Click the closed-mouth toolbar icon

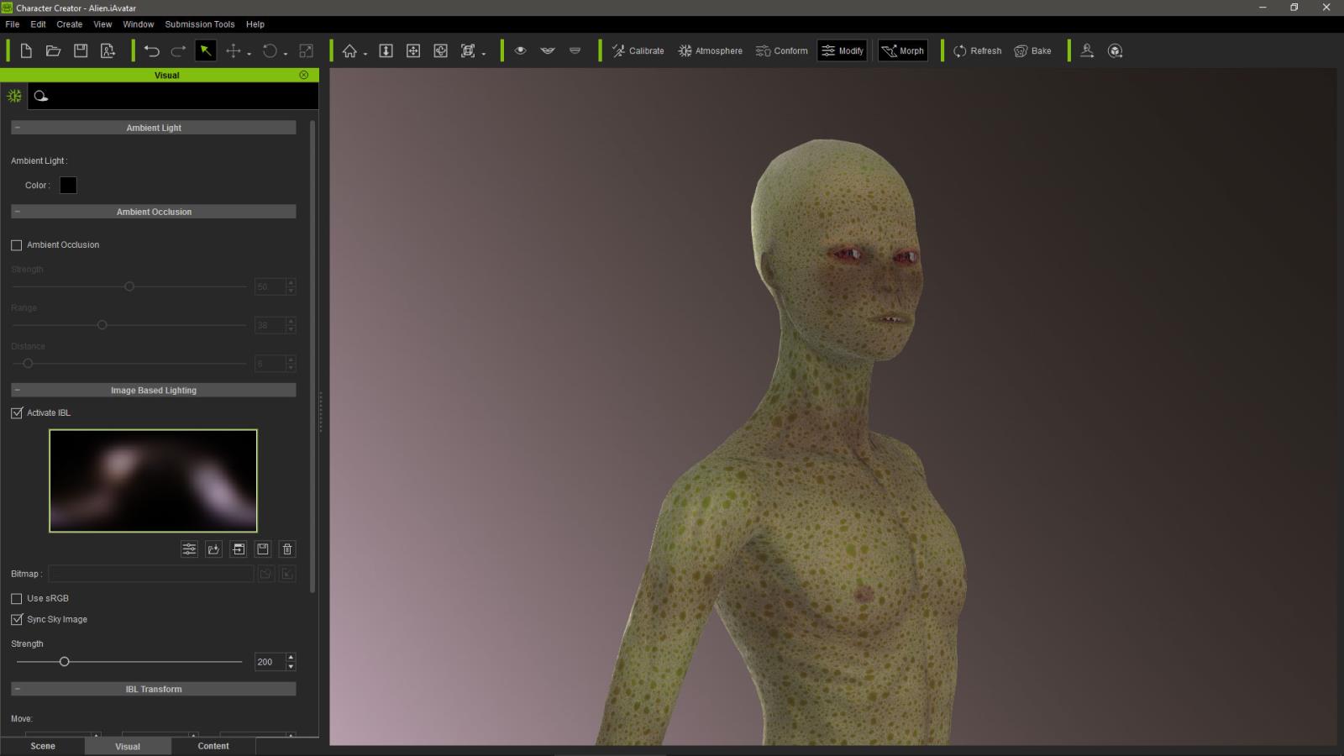575,50
